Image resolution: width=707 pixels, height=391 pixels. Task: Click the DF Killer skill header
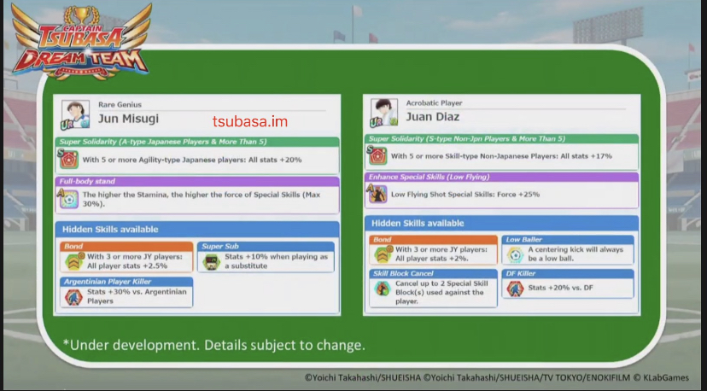568,273
